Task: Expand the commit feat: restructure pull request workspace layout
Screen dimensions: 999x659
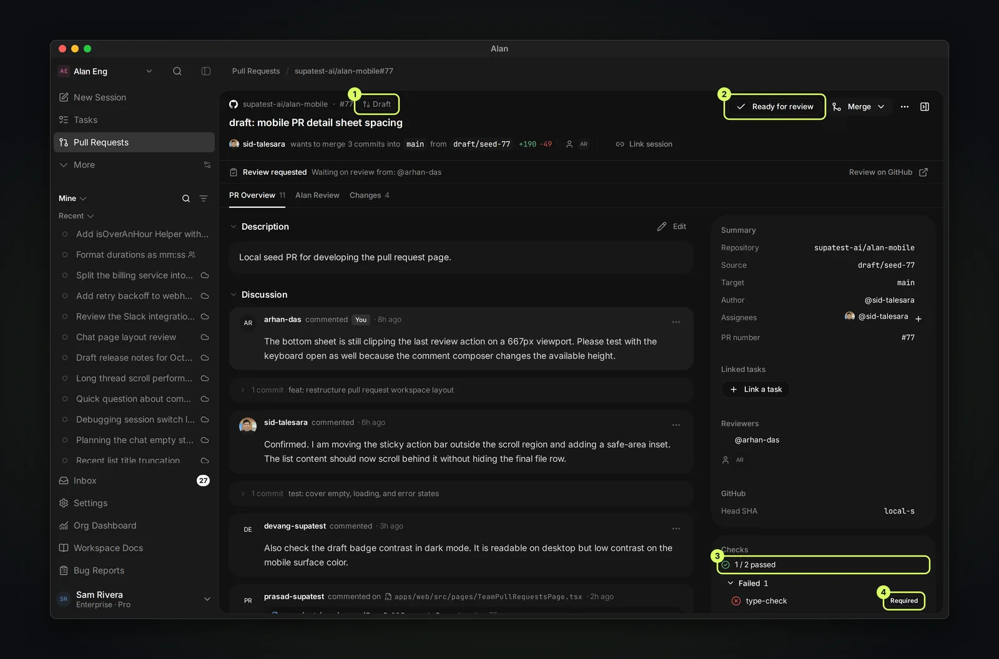Action: tap(461, 390)
